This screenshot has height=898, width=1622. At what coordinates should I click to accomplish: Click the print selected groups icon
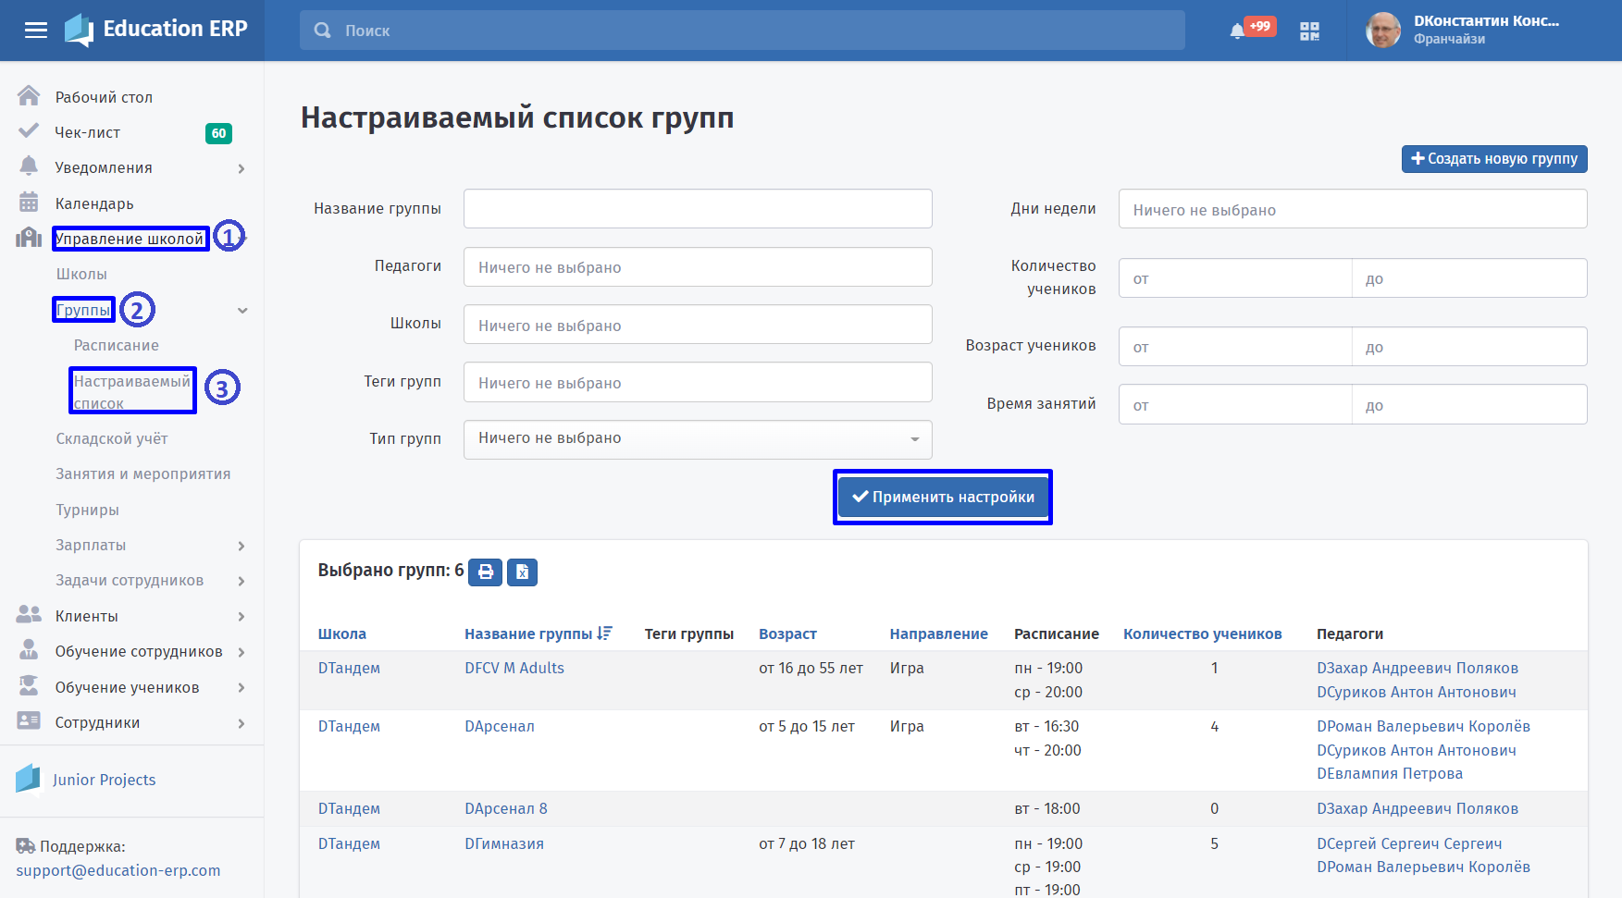coord(485,572)
